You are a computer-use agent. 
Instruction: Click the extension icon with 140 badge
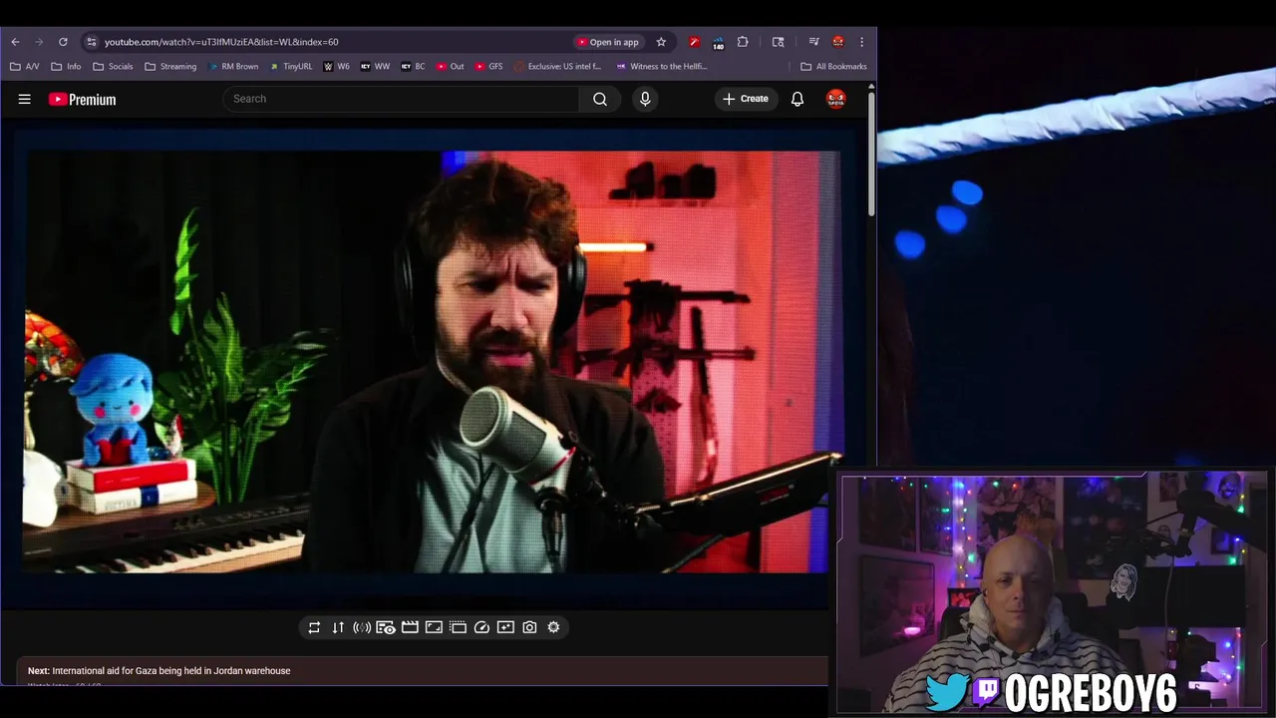click(718, 42)
